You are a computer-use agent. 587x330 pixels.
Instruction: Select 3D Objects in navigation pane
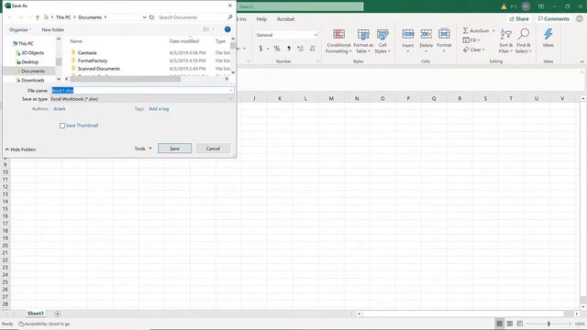32,53
